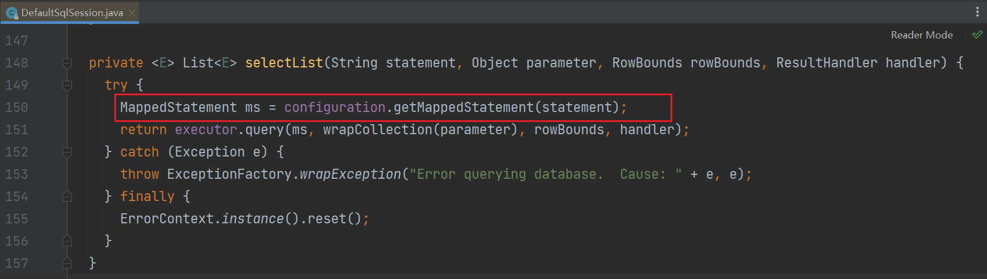Click the Java class icon on the tab
987x279 pixels.
click(x=11, y=13)
